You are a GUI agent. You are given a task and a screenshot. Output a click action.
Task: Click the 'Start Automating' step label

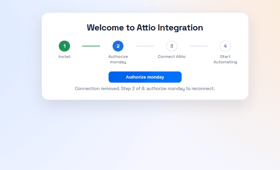[225, 59]
